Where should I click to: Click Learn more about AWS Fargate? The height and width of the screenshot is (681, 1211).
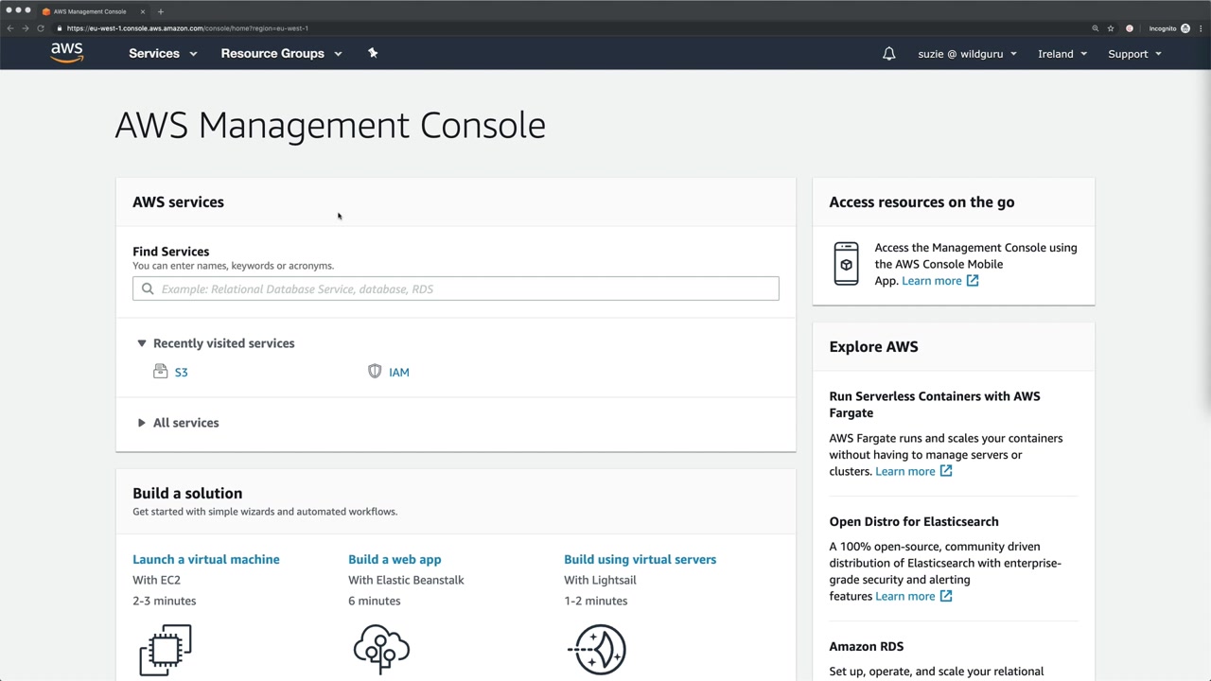pos(913,471)
